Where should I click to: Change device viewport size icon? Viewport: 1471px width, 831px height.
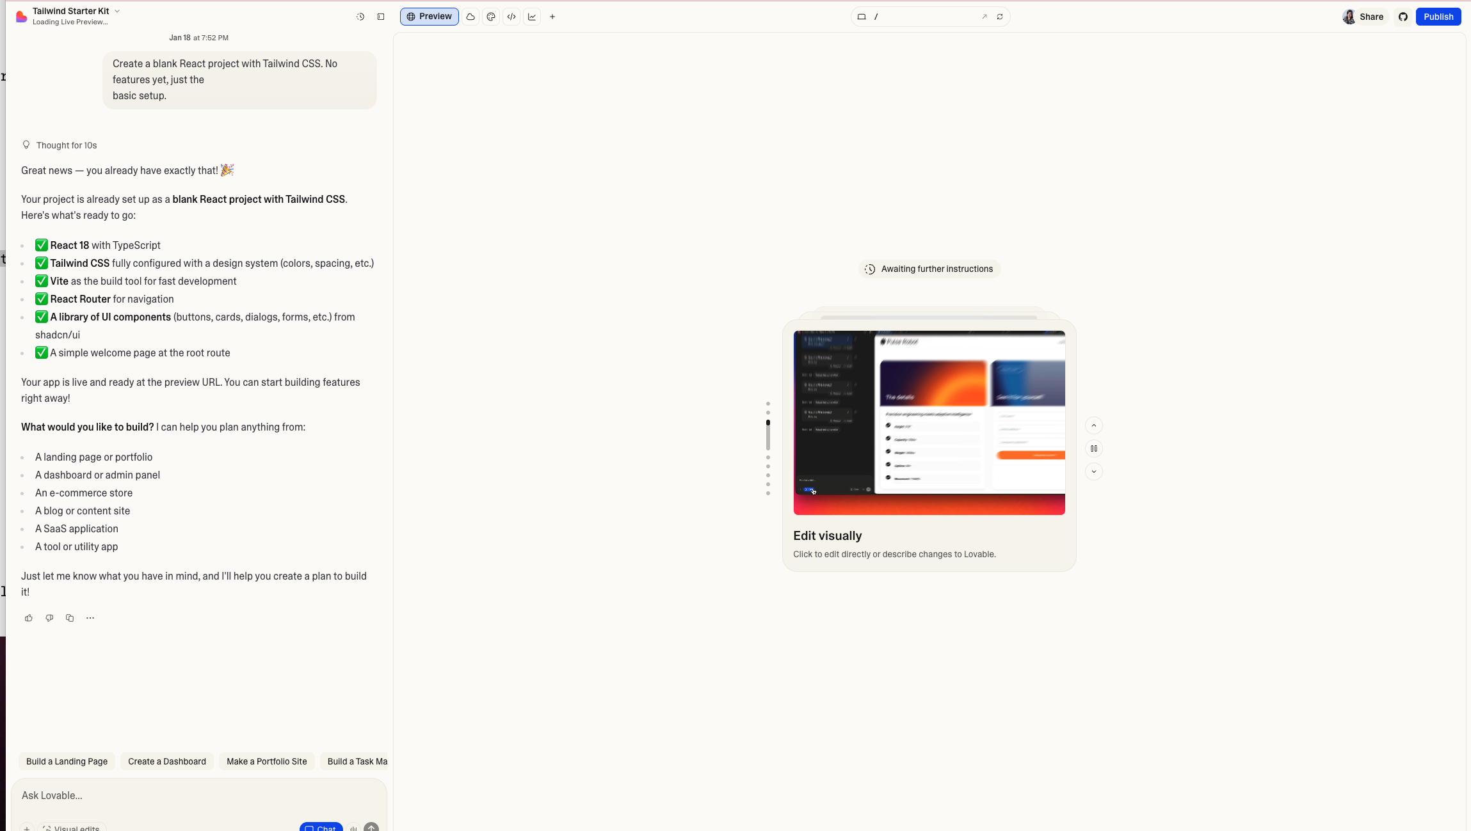862,17
